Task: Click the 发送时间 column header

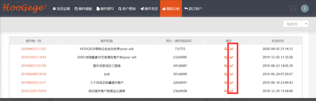Action: pos(278,41)
